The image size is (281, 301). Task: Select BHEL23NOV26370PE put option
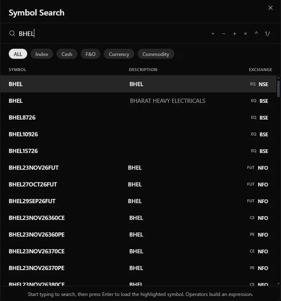(138, 268)
